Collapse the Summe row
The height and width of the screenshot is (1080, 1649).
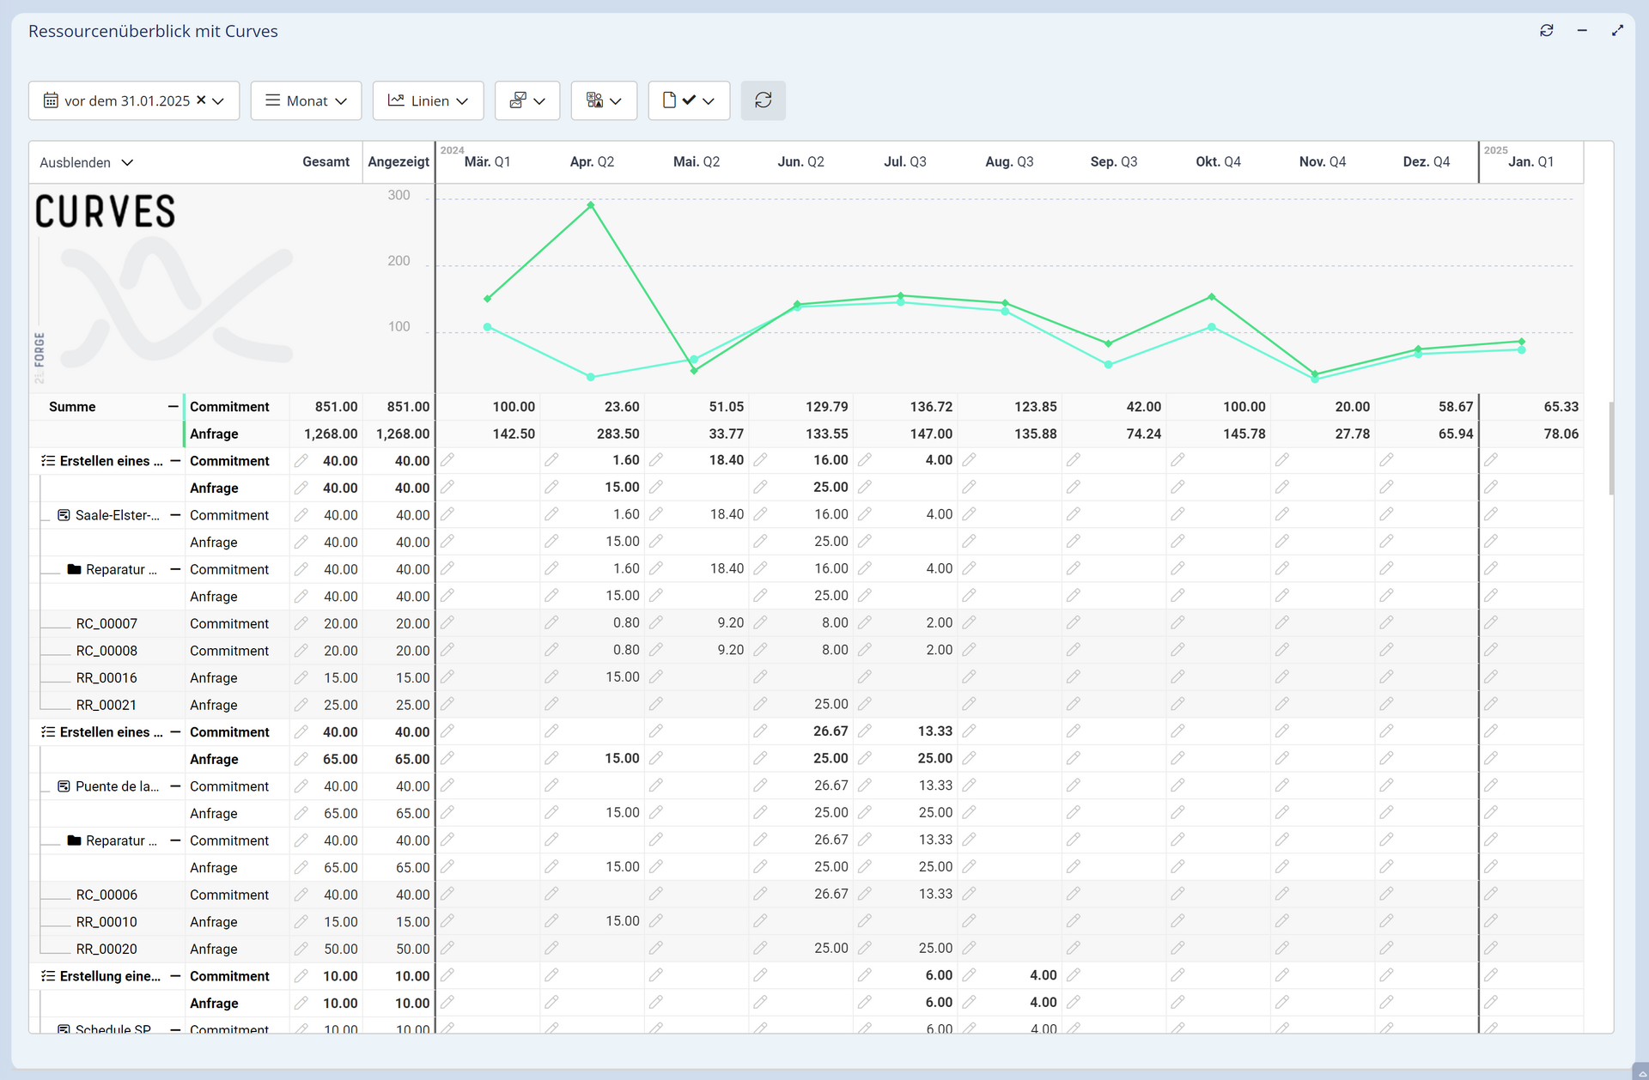click(173, 406)
